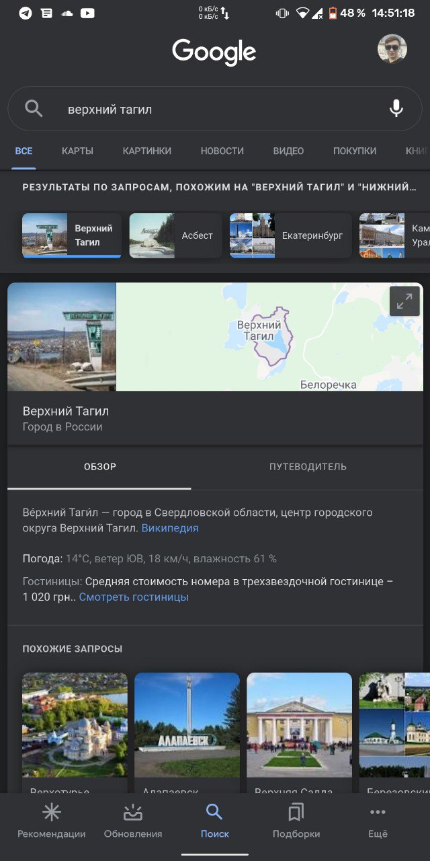This screenshot has width=430, height=861.
Task: Open the Верхняя Салда related search card
Action: (299, 733)
